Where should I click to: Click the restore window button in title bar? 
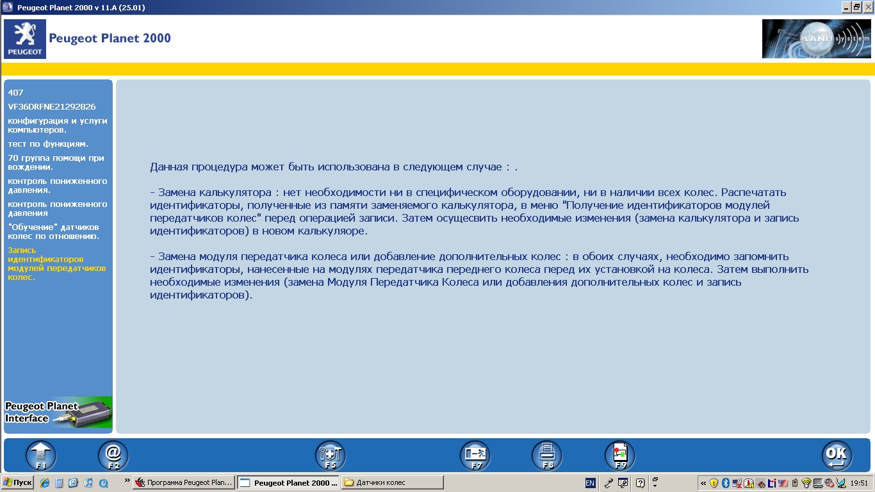point(857,7)
